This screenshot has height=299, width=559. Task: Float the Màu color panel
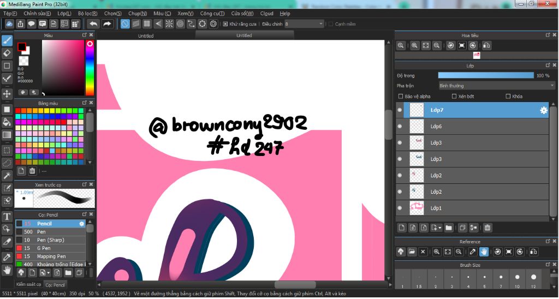pyautogui.click(x=85, y=35)
